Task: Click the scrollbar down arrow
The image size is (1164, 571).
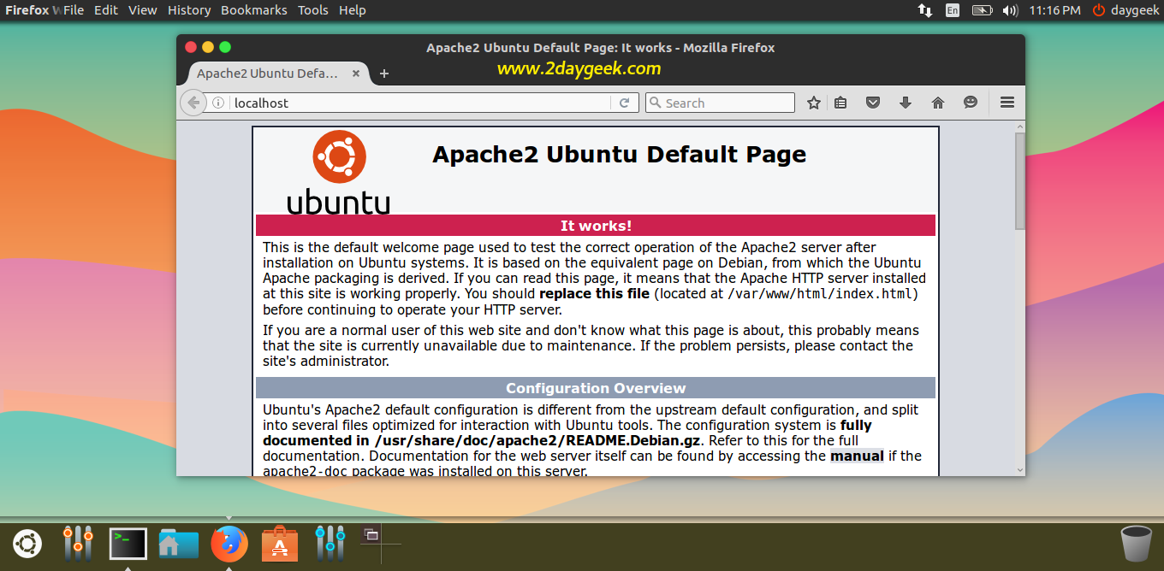Action: pos(1019,469)
